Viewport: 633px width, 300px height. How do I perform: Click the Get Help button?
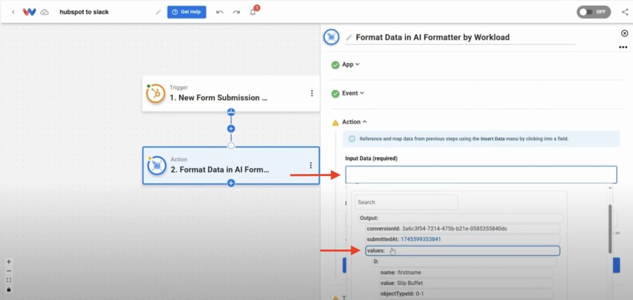pyautogui.click(x=187, y=12)
